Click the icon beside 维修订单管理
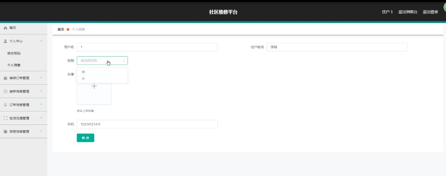The width and height of the screenshot is (446, 176). (x=5, y=78)
